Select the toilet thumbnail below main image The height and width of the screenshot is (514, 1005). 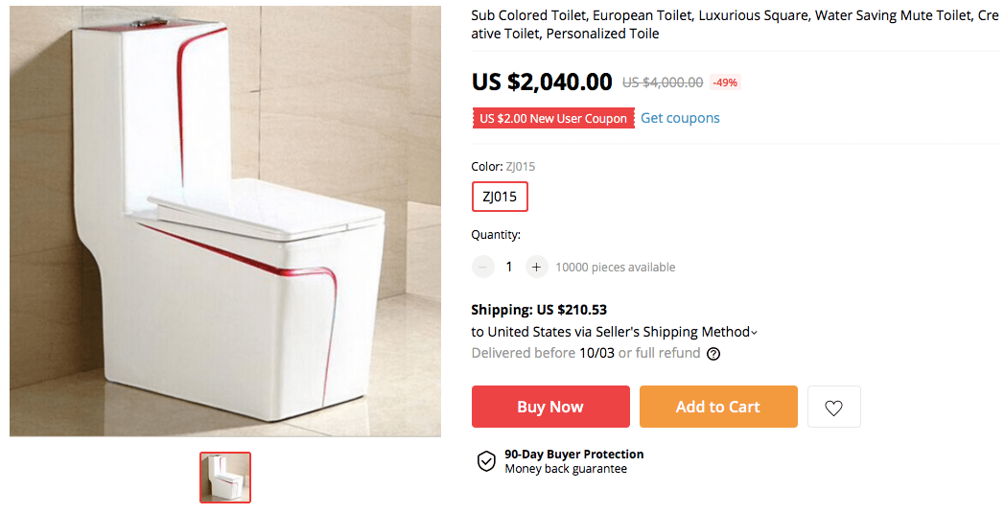225,477
